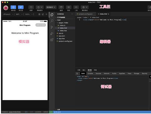The width and height of the screenshot is (151, 114).
Task: Click the pages/index/index path in status bar
Action: tap(15, 112)
